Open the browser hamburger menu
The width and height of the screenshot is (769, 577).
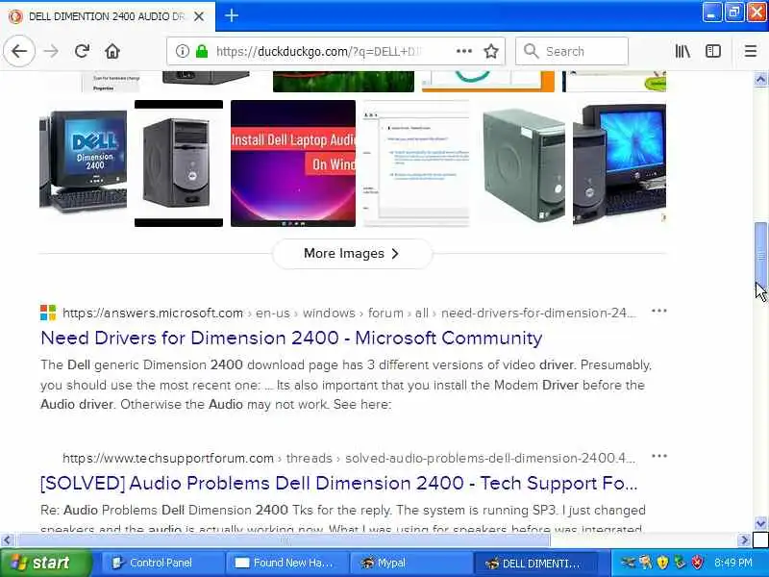pyautogui.click(x=751, y=51)
